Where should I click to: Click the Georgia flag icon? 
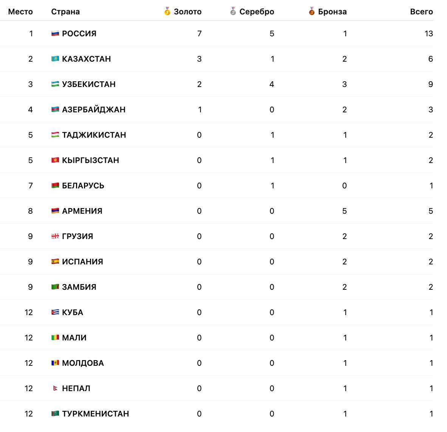pos(55,236)
